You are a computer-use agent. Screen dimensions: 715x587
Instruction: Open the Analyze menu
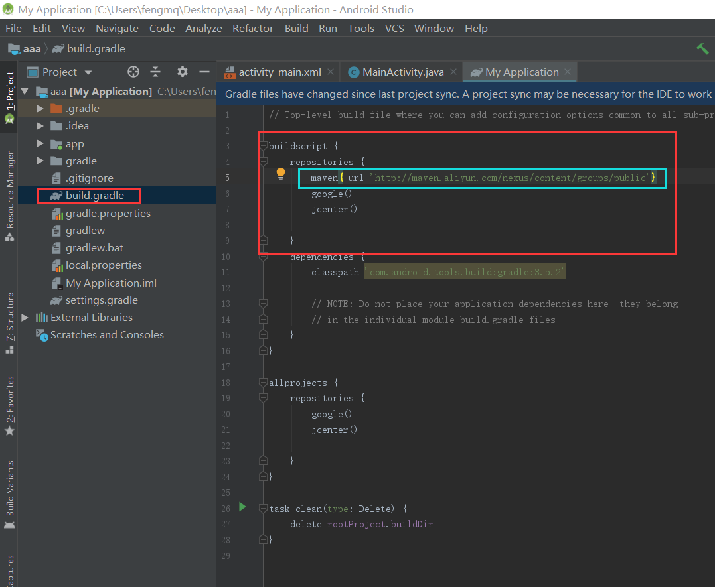click(203, 29)
